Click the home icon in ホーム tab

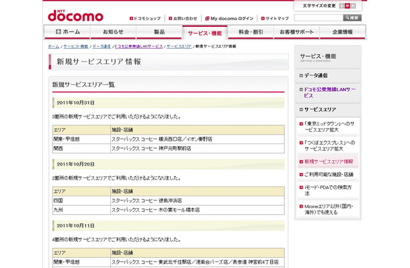click(x=58, y=31)
